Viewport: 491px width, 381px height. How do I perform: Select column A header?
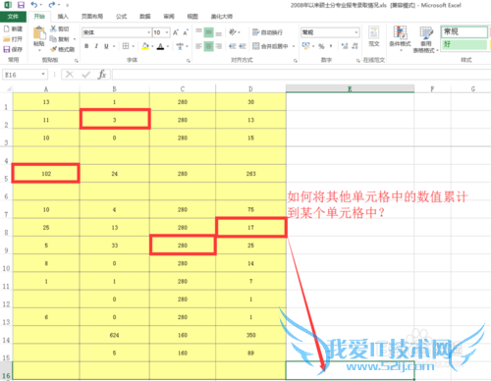coord(46,88)
